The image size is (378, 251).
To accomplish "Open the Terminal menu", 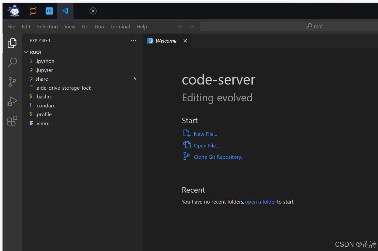I will pyautogui.click(x=120, y=26).
